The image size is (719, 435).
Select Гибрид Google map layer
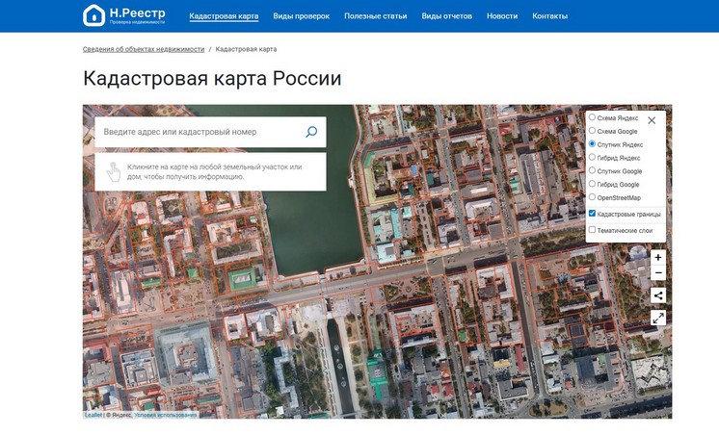[x=592, y=184]
